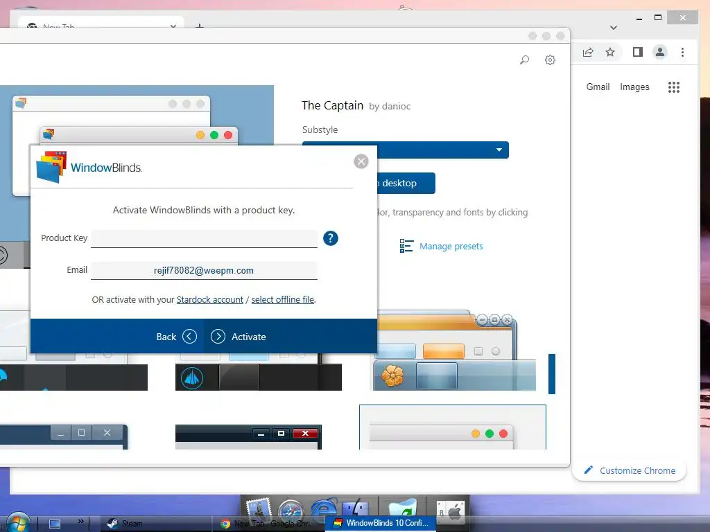Click Chrome's share page icon

click(588, 53)
